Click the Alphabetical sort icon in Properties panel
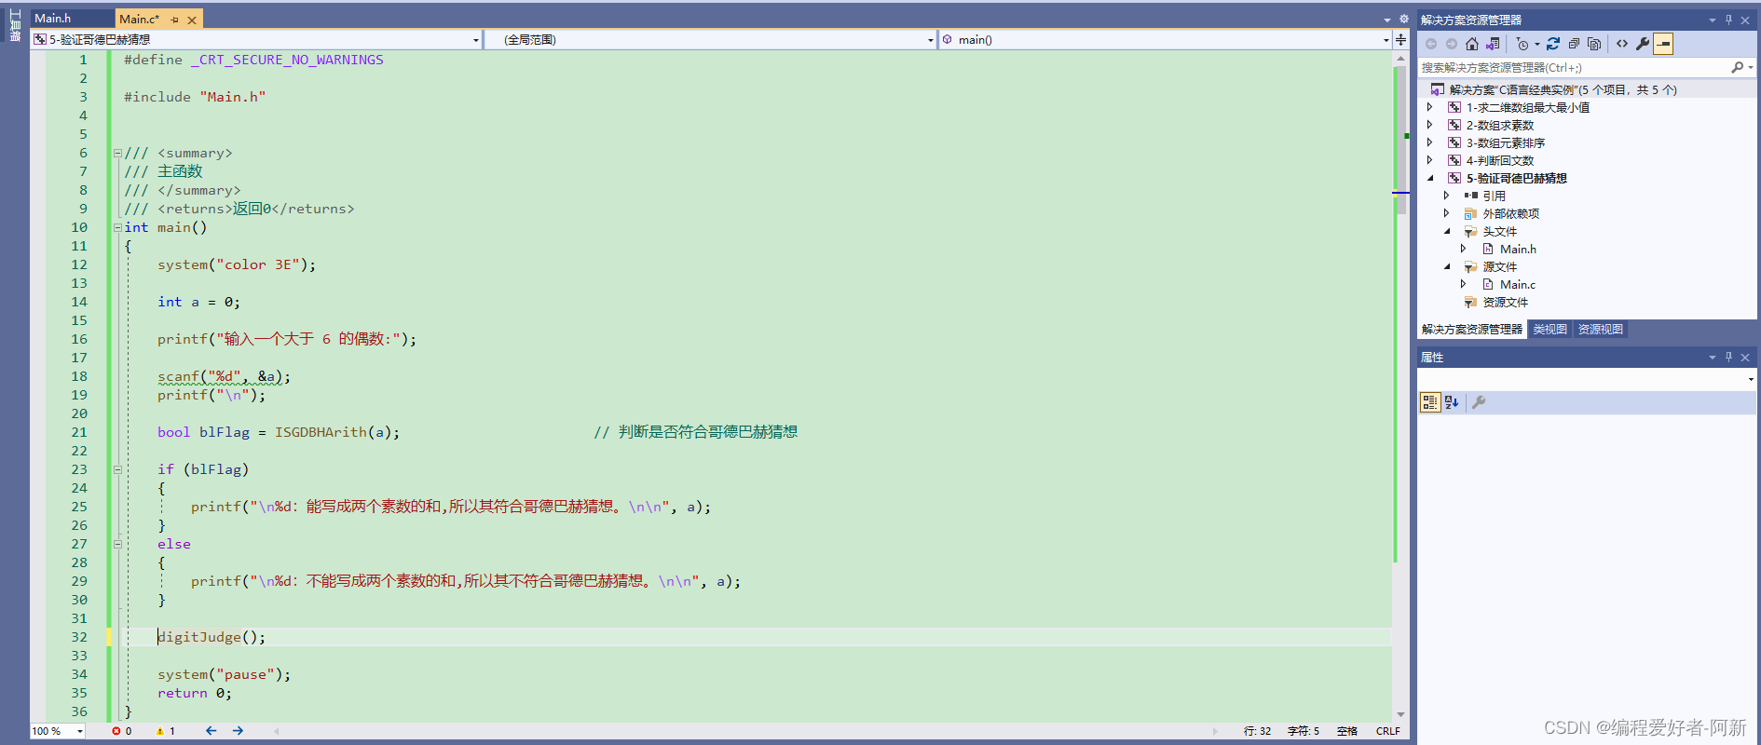Image resolution: width=1761 pixels, height=745 pixels. pyautogui.click(x=1452, y=402)
